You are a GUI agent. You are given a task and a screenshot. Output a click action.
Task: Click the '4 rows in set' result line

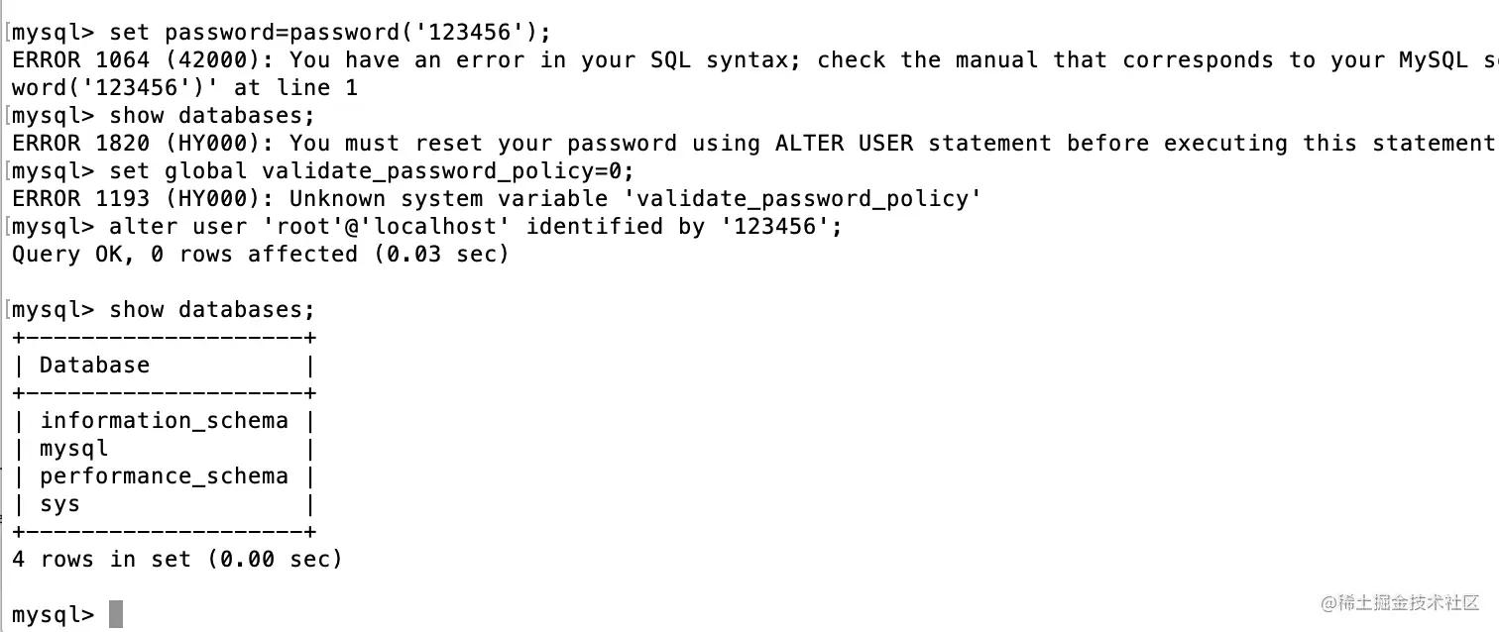[176, 560]
